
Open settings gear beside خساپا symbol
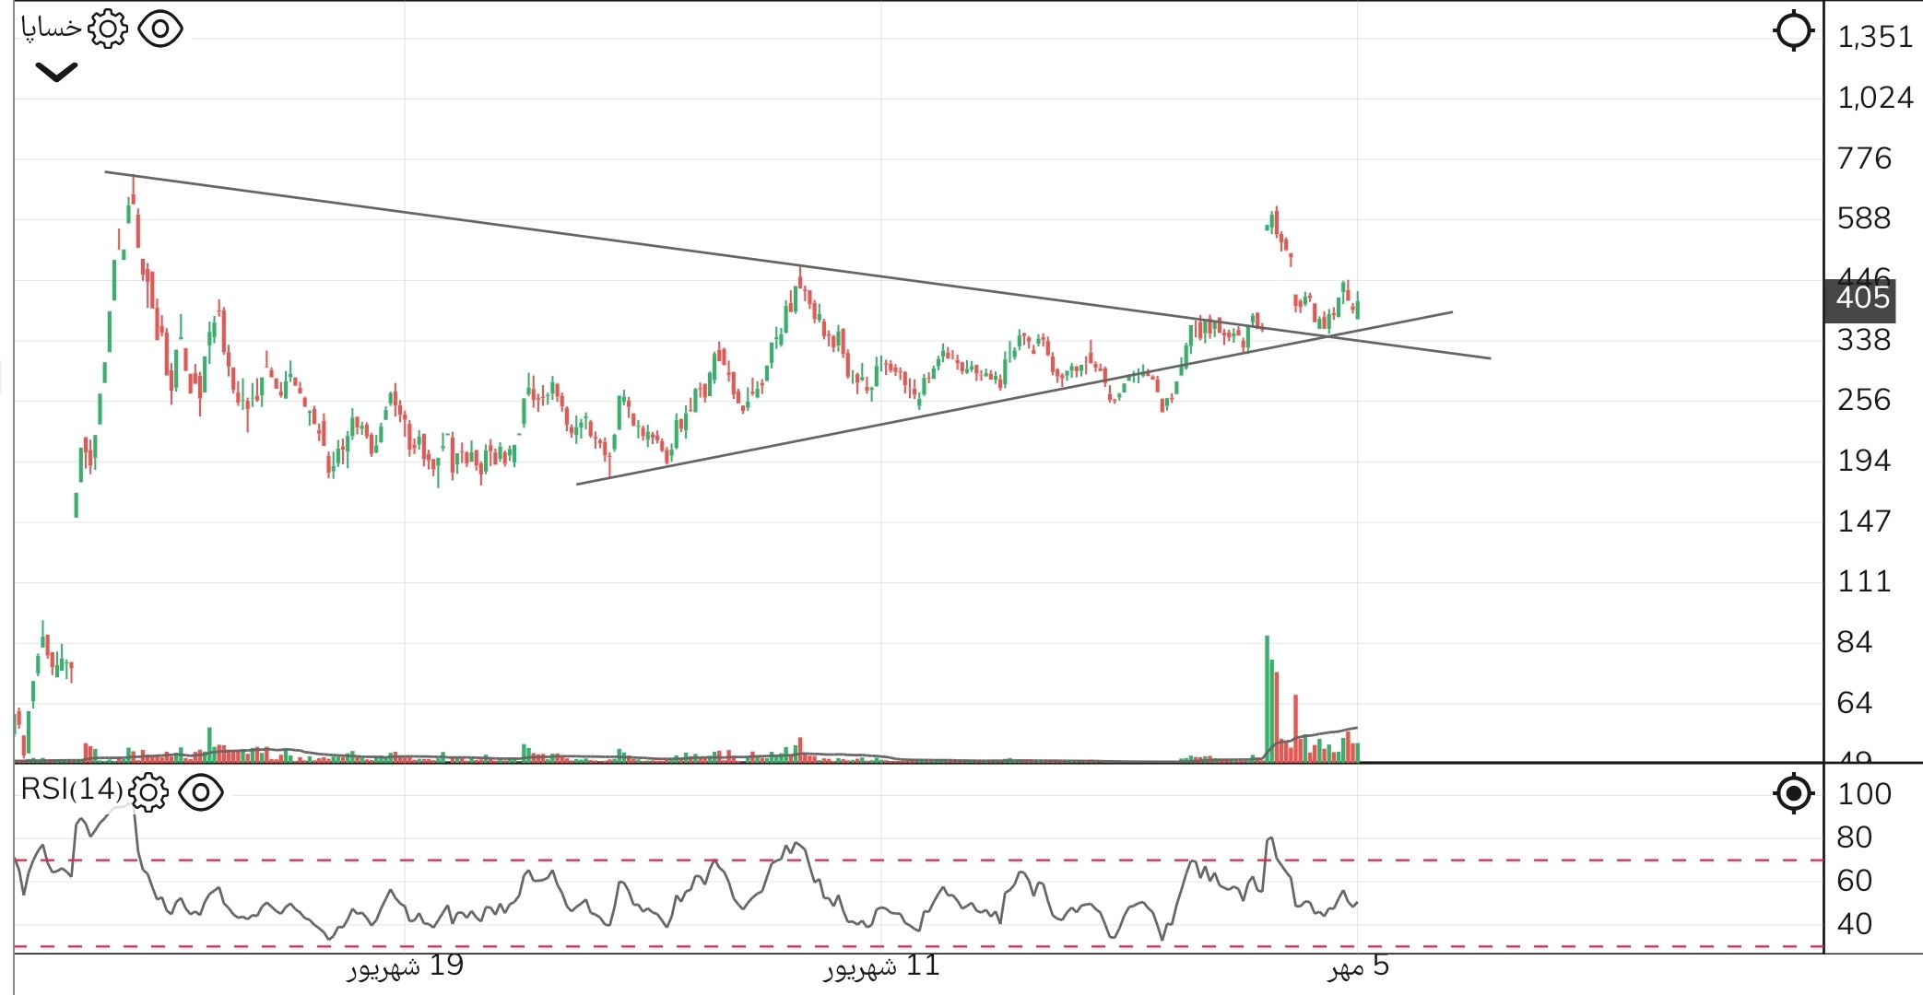click(108, 29)
